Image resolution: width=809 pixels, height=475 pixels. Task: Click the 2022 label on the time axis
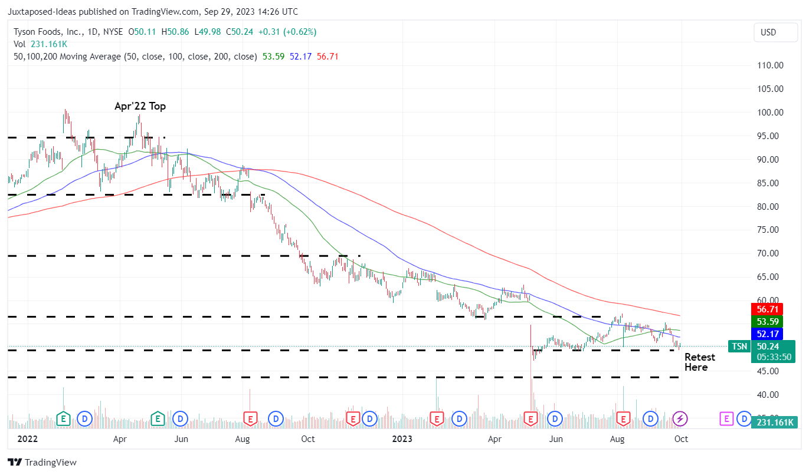(28, 439)
